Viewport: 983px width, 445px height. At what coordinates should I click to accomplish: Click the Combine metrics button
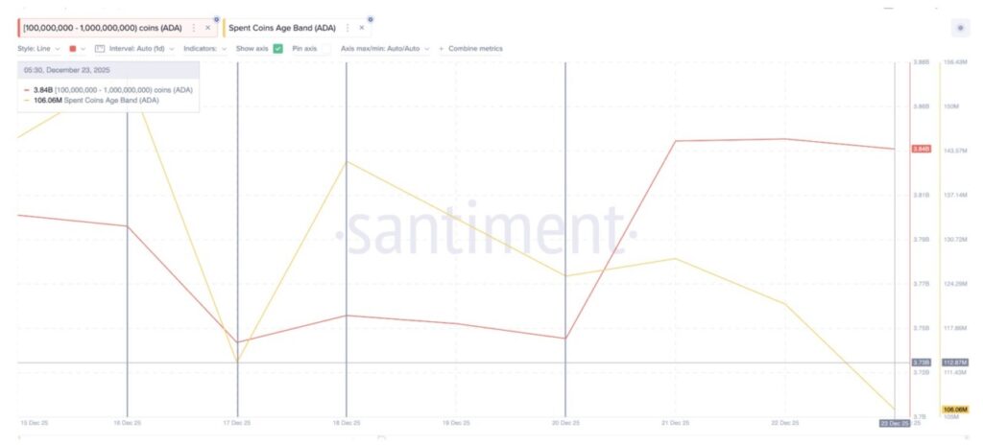click(470, 48)
